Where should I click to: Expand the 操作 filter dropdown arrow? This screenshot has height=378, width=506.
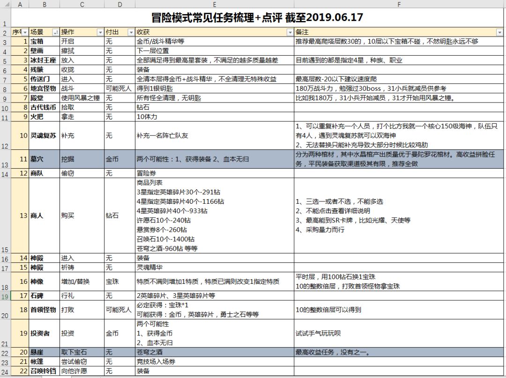[x=100, y=32]
